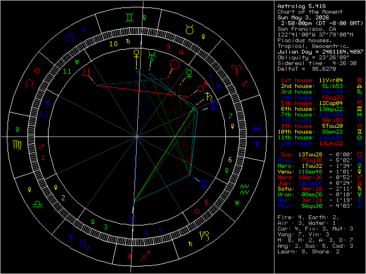Click the 'Obliquity = 23°26'09"' line
The width and height of the screenshot is (366, 274).
point(313,58)
